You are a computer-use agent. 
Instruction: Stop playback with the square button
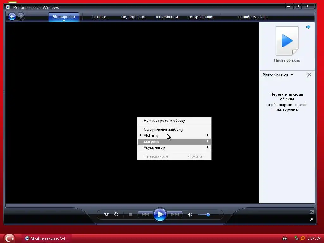click(130, 214)
